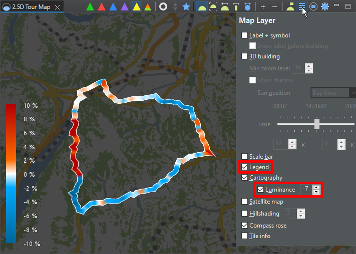Enable the Satellite map checkbox
The image size is (356, 254).
[244, 201]
